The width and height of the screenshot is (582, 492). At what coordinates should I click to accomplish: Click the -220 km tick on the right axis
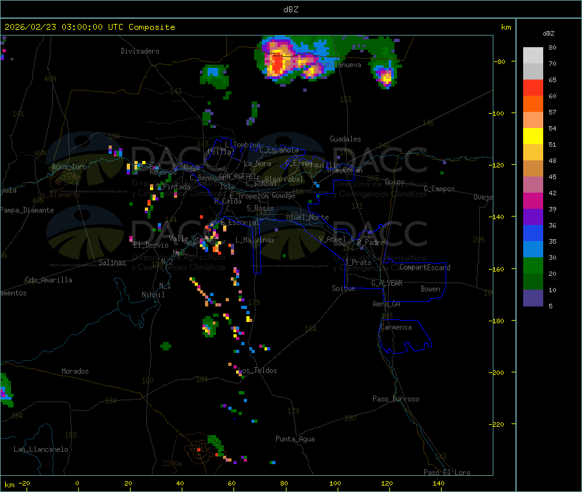[497, 424]
